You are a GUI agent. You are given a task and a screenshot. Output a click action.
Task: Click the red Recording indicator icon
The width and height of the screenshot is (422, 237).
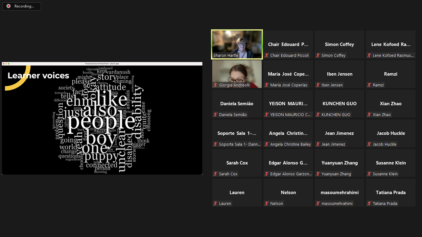[8, 6]
